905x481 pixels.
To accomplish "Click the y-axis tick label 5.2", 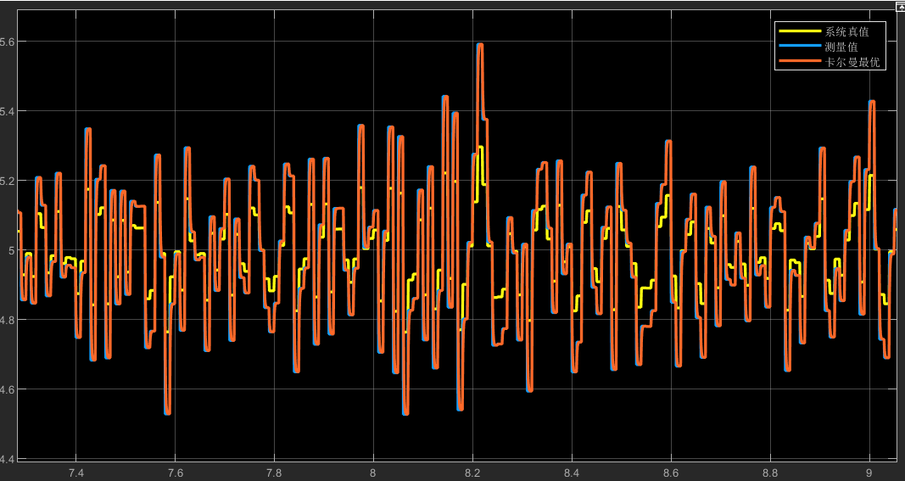I will (7, 181).
